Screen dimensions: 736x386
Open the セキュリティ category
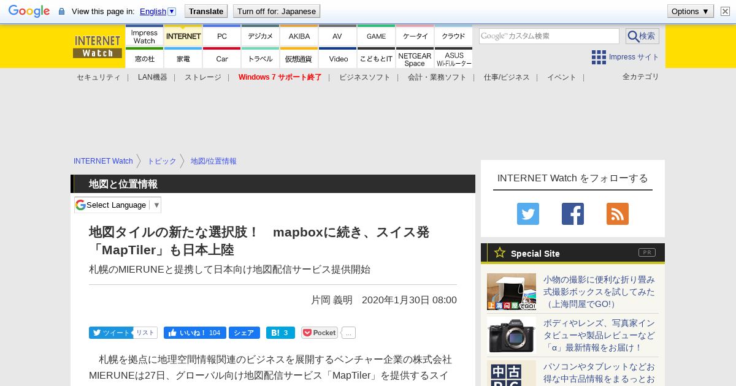pos(98,77)
